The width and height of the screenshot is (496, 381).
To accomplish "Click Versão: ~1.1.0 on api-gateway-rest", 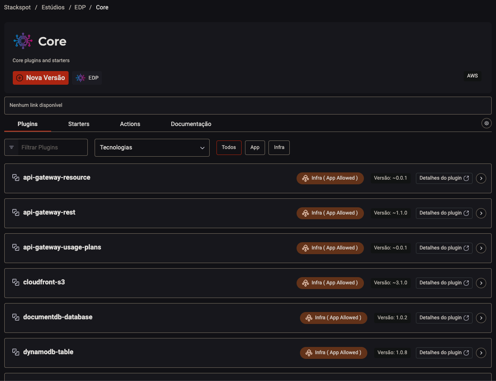I will [x=390, y=213].
